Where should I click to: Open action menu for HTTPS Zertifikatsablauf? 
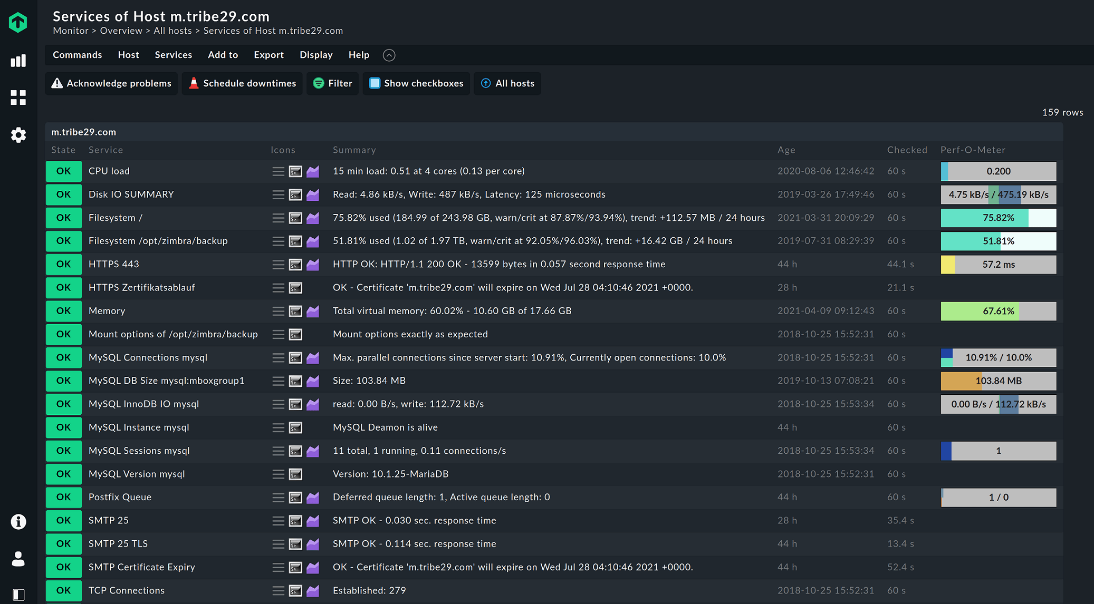pos(278,288)
